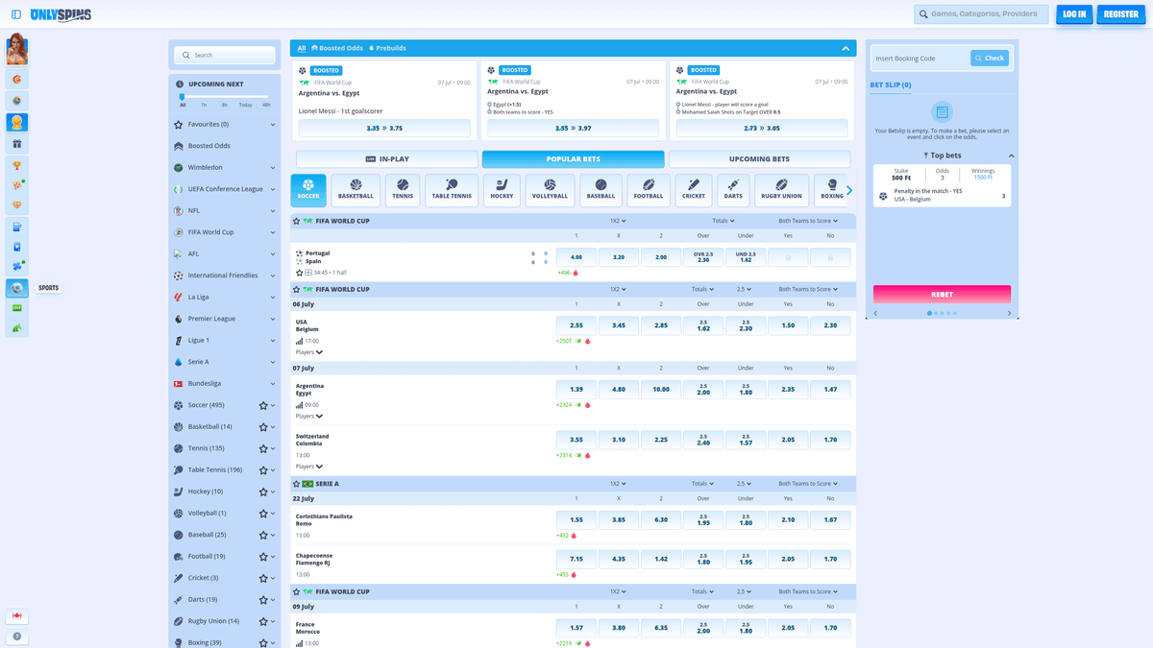Expand the NFL league chevron
This screenshot has width=1153, height=648.
coord(273,211)
